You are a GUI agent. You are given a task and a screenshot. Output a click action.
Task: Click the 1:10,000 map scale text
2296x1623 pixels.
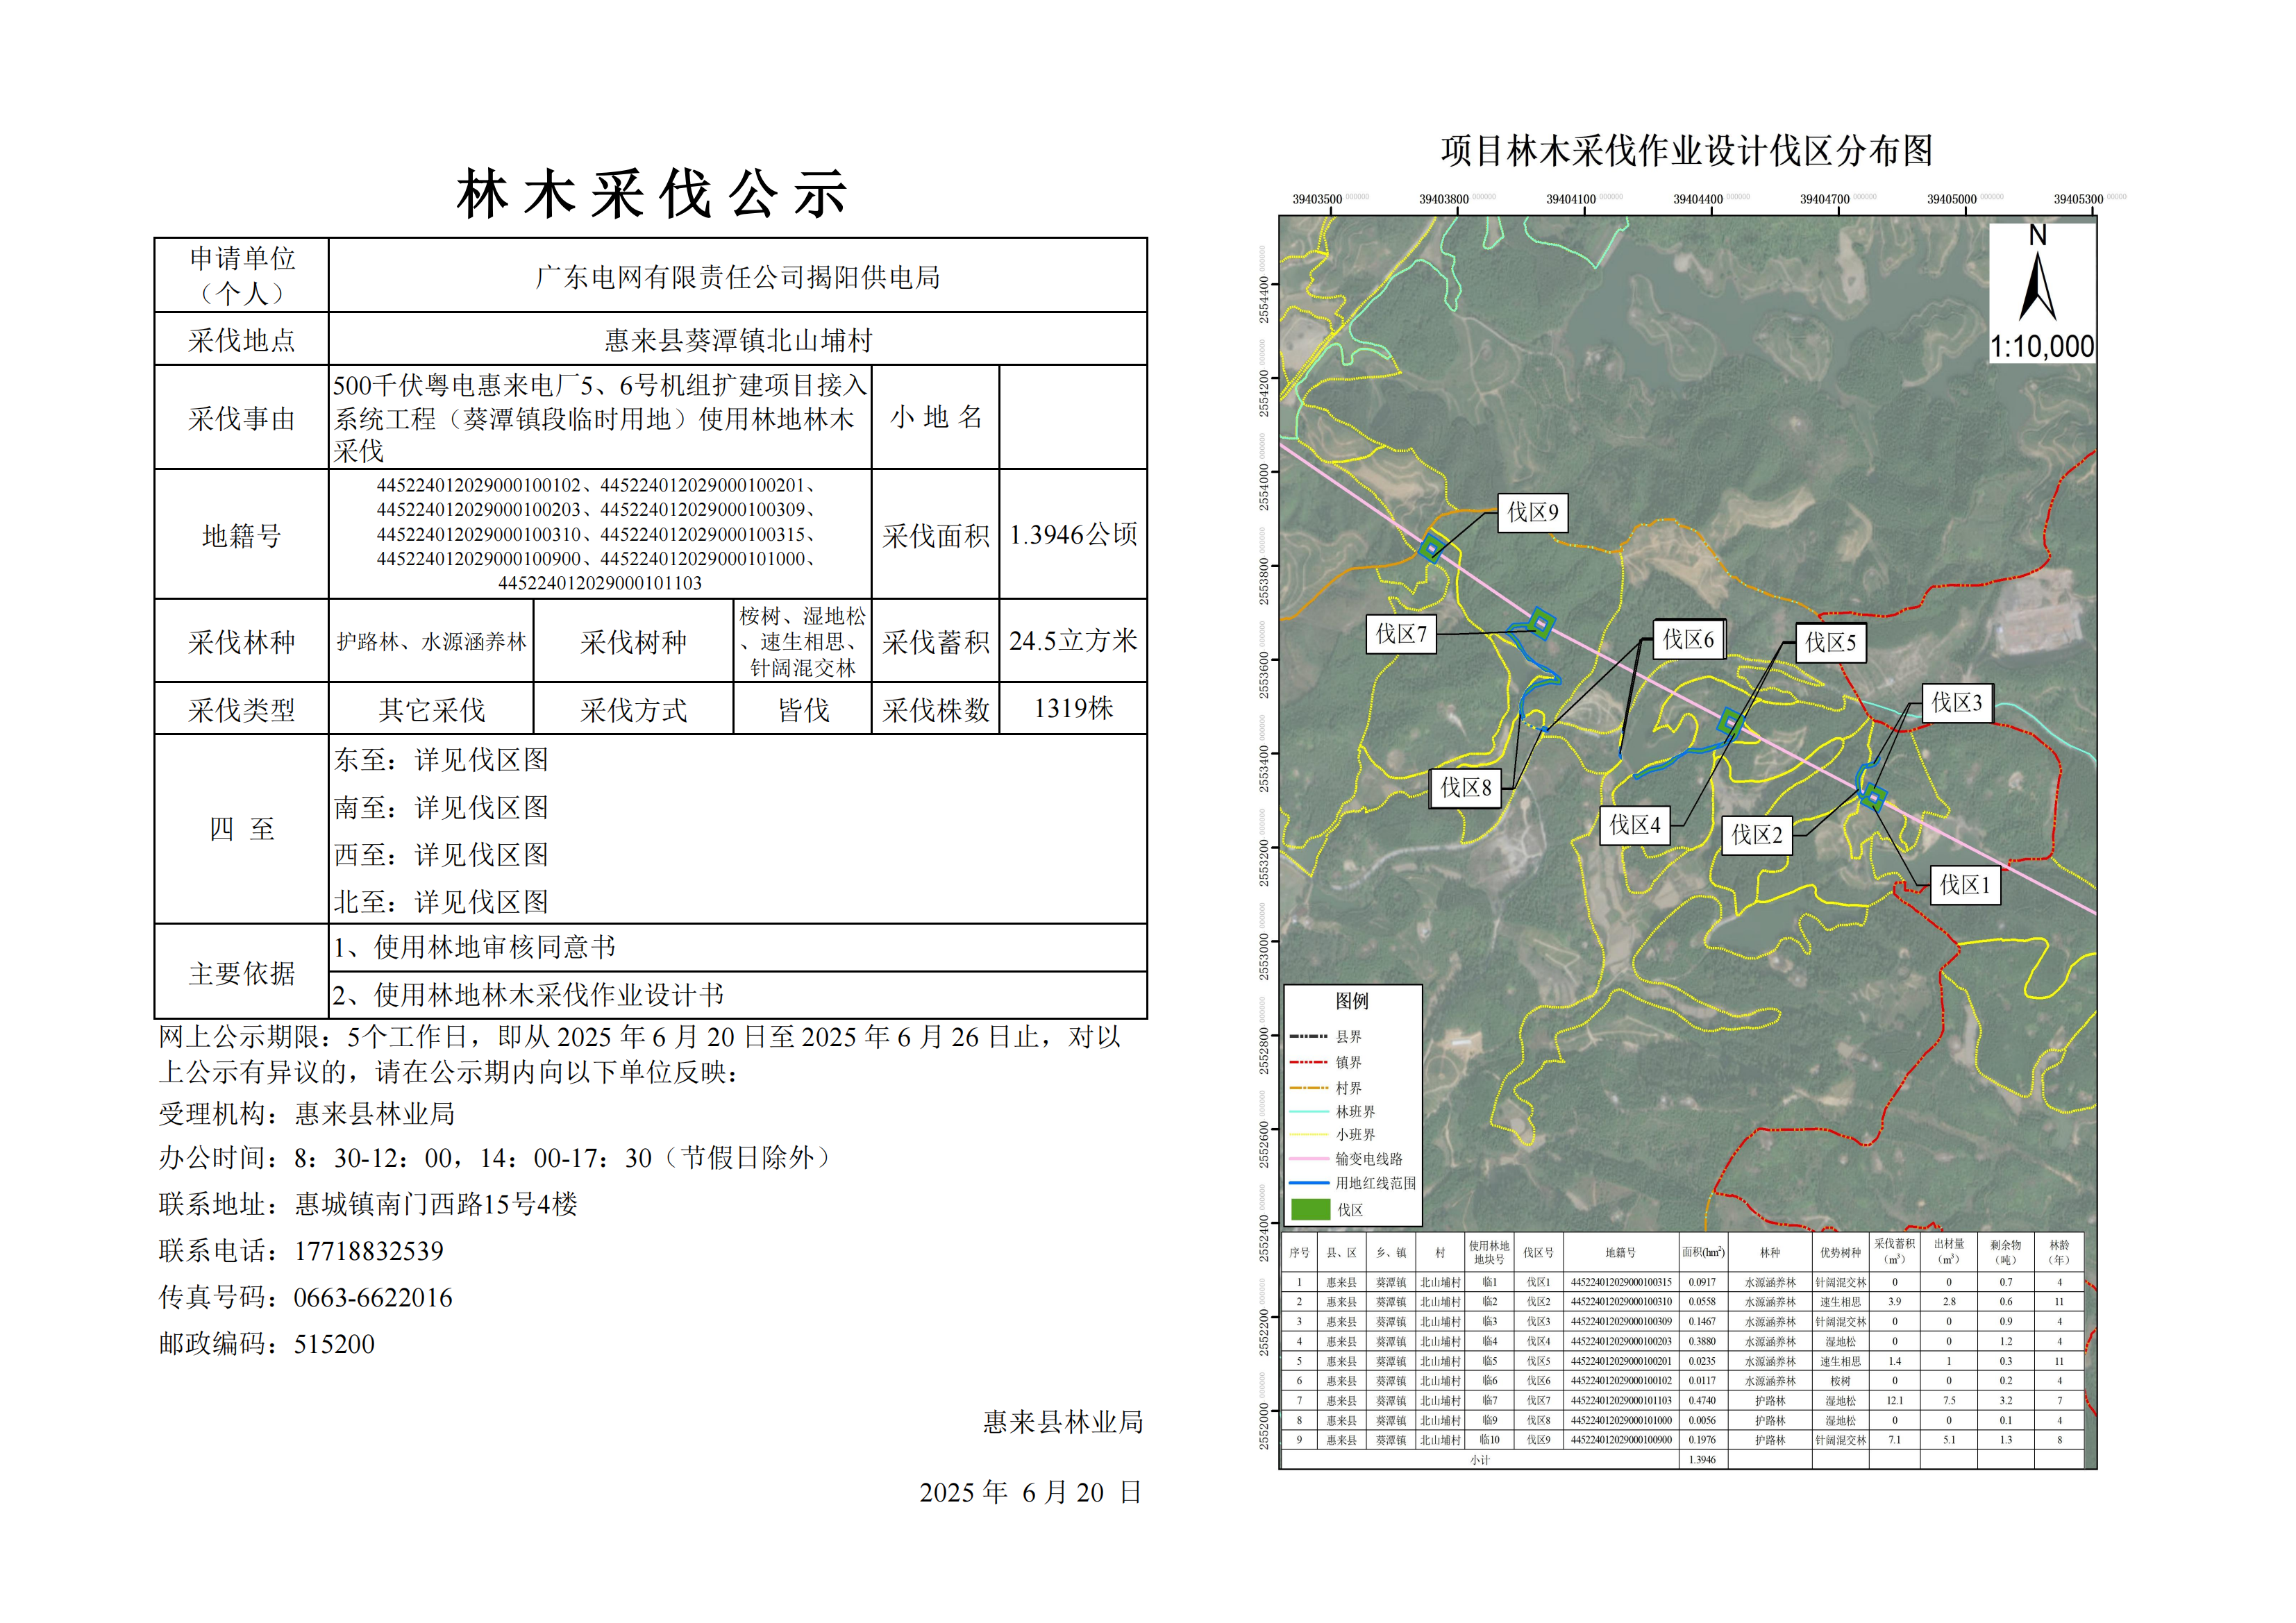pyautogui.click(x=2041, y=346)
